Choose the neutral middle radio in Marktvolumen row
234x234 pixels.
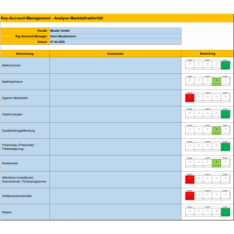pyautogui.click(x=207, y=64)
